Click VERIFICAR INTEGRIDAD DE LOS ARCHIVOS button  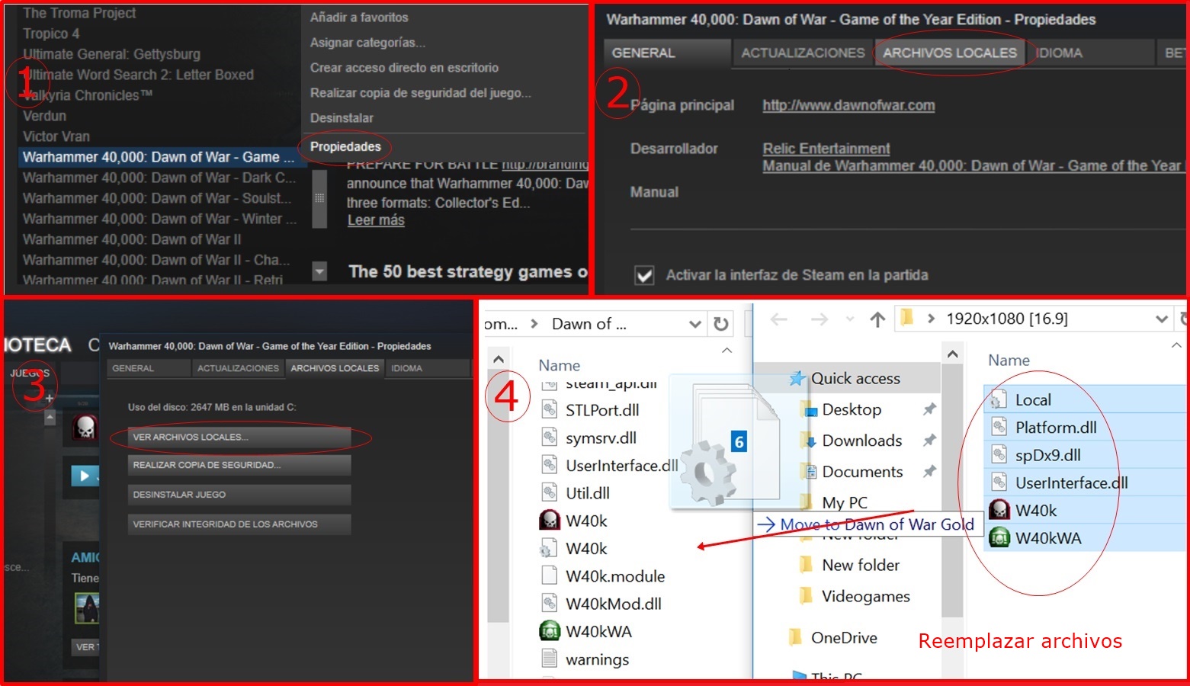(239, 524)
